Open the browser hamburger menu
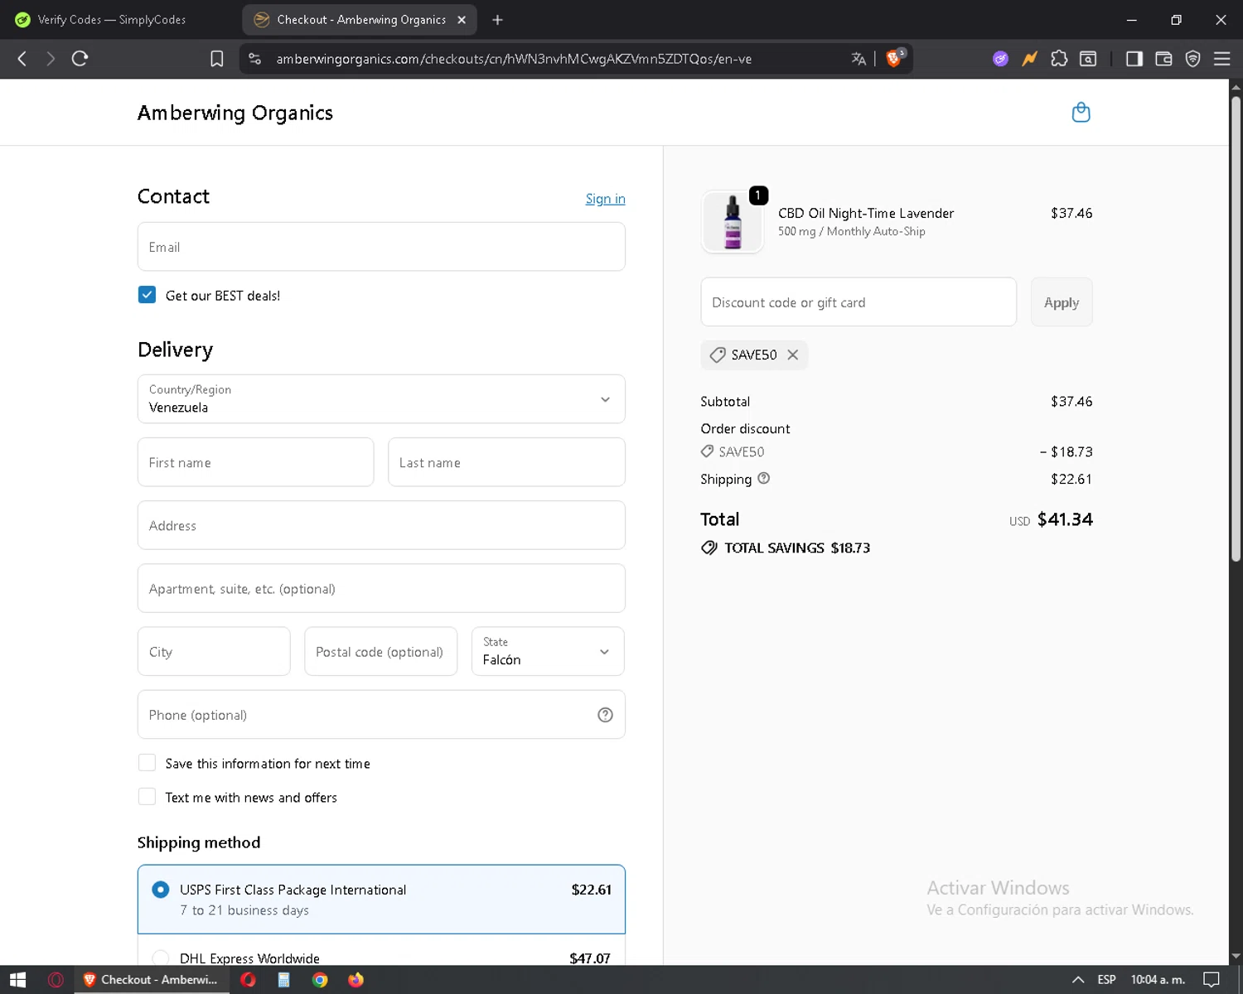Screen dimensions: 1243x994 1221,59
